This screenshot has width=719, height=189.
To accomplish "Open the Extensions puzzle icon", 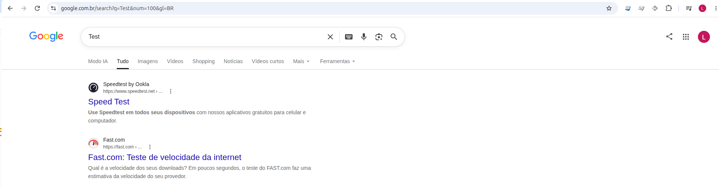I will coord(669,8).
